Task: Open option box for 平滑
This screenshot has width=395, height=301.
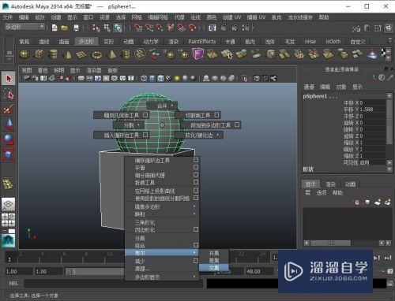Action: click(x=196, y=167)
